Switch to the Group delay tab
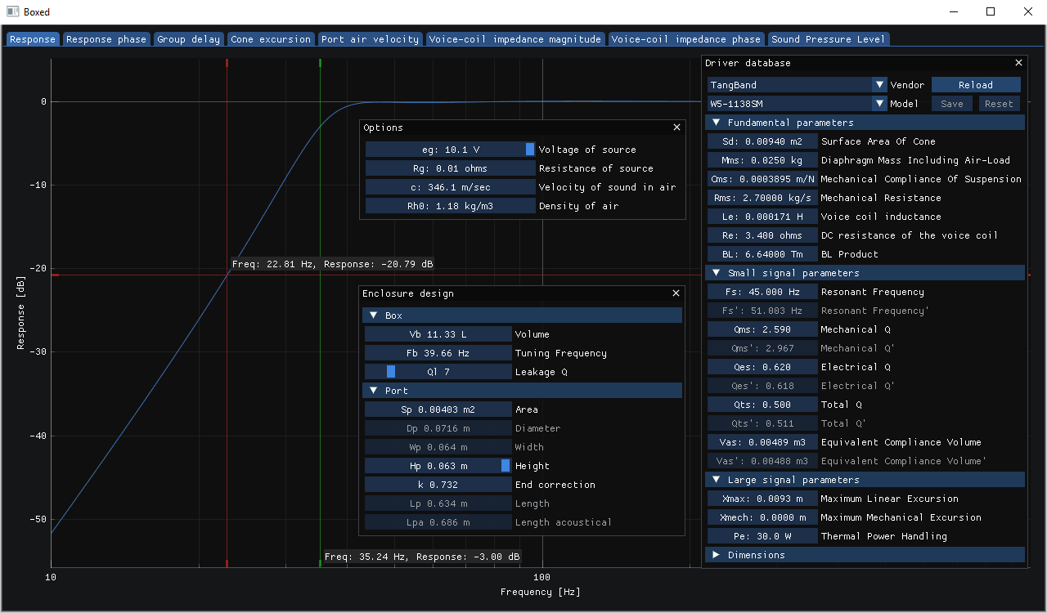Screen dimensions: 1047x613 (x=188, y=39)
